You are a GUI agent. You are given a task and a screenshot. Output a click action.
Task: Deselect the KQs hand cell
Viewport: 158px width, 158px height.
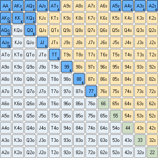30,18
